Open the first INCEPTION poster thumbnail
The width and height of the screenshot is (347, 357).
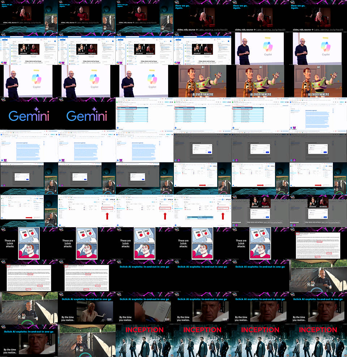[x=145, y=341]
